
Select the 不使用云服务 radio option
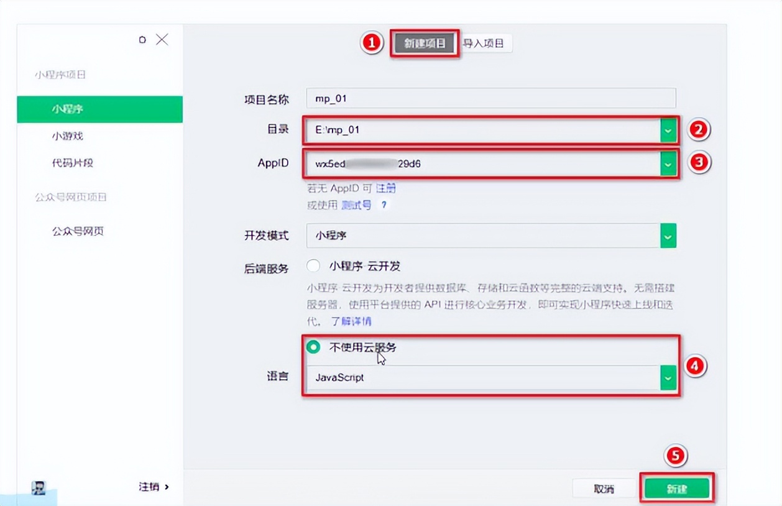click(313, 349)
